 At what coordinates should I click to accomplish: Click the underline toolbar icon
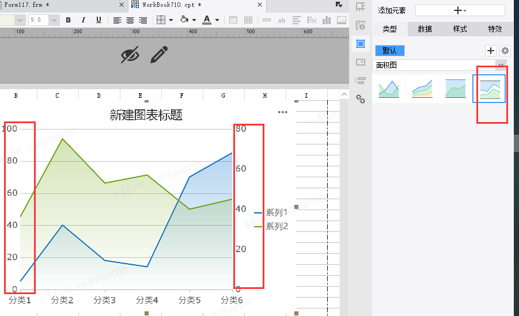tap(99, 20)
